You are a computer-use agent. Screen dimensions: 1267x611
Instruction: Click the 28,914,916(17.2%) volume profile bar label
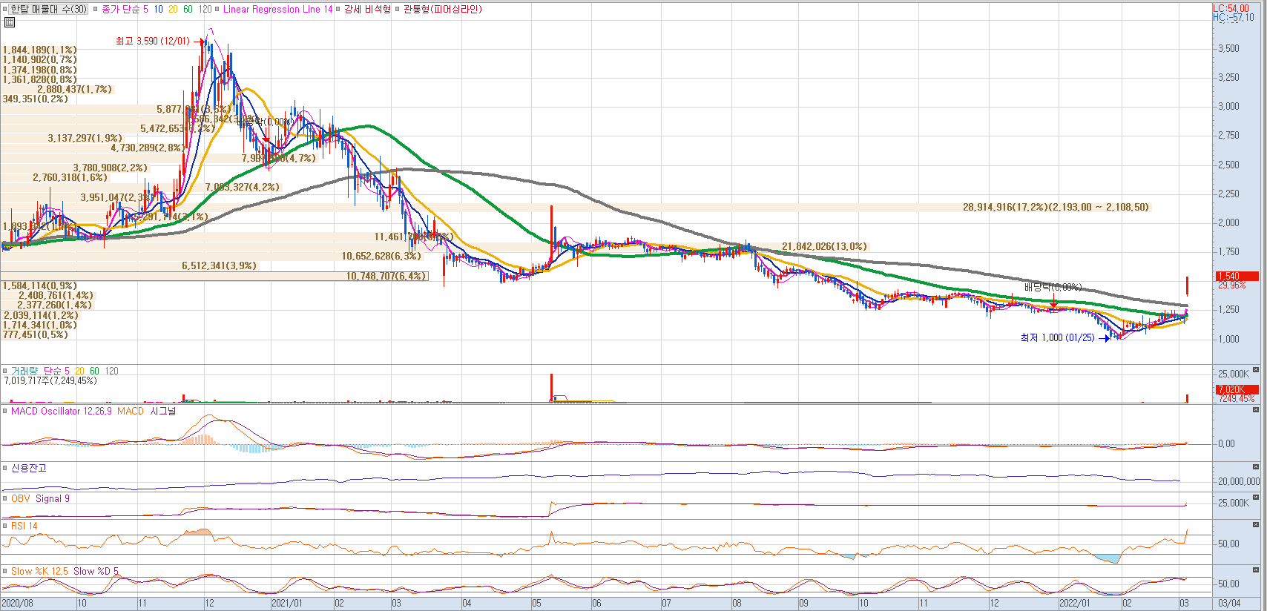[x=1056, y=207]
